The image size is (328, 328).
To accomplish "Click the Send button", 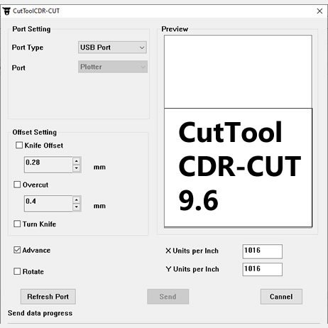I will [168, 297].
